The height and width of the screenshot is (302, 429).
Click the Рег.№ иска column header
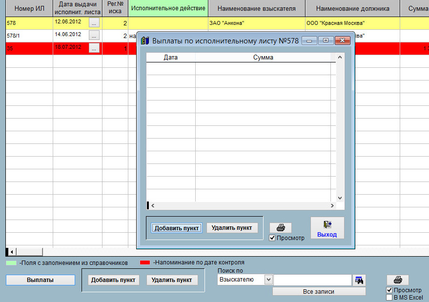pos(115,8)
